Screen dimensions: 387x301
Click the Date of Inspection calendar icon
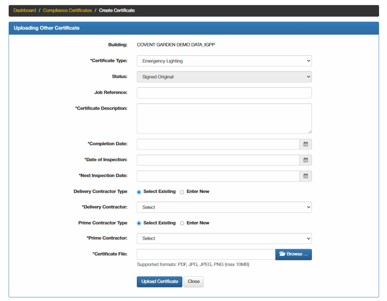tap(305, 160)
